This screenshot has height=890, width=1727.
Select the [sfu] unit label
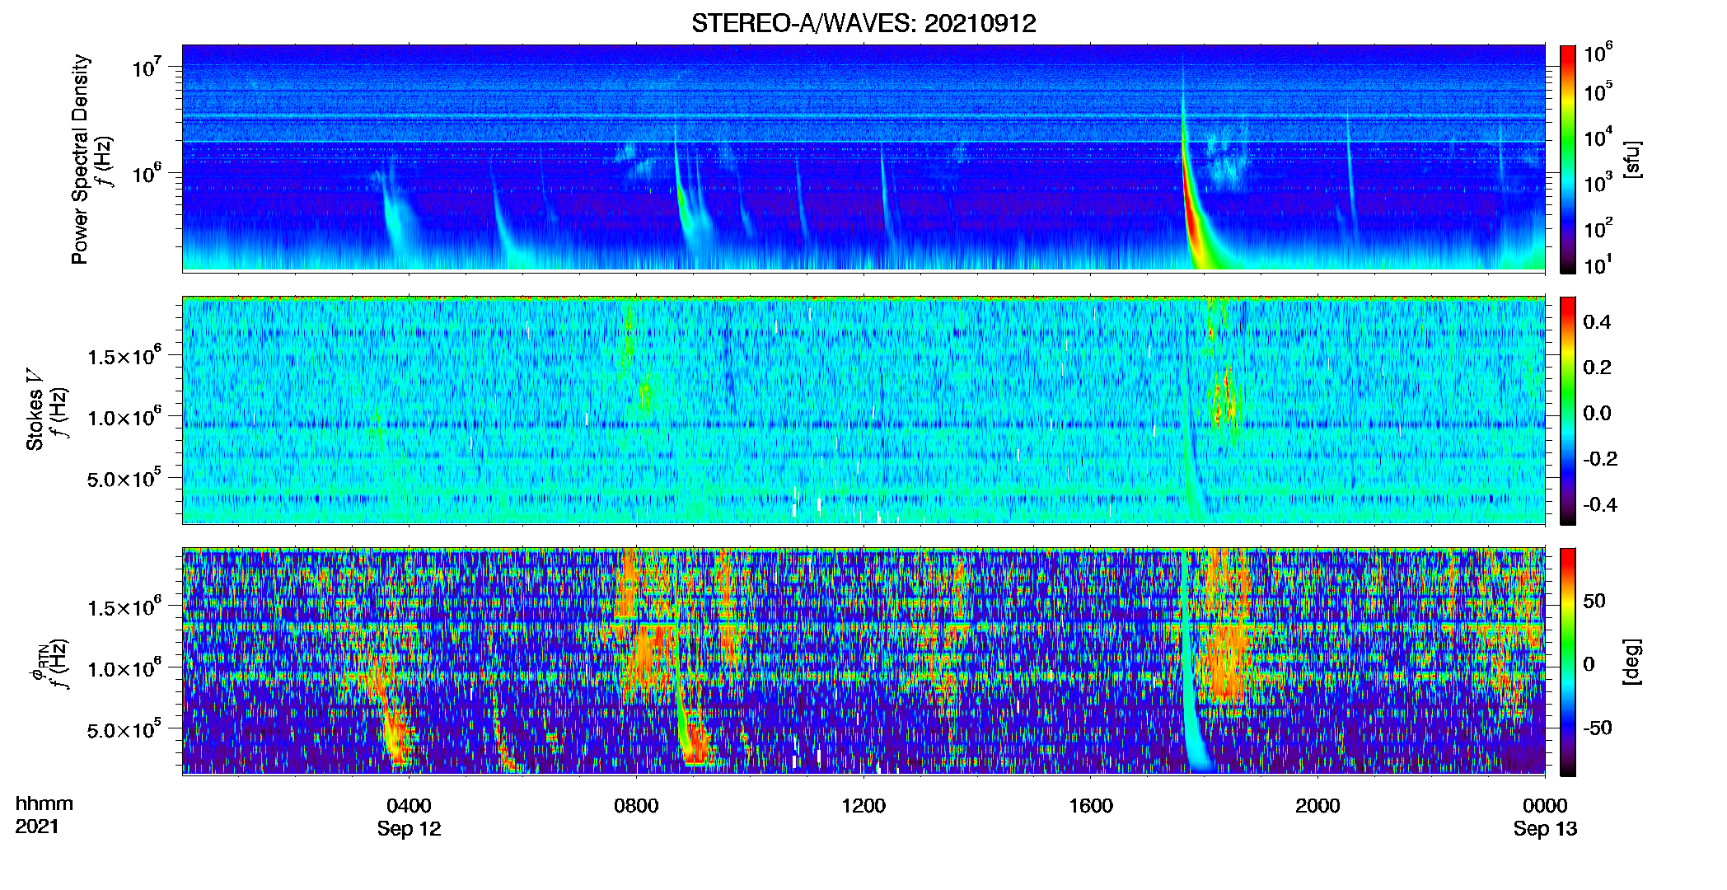coord(1632,159)
